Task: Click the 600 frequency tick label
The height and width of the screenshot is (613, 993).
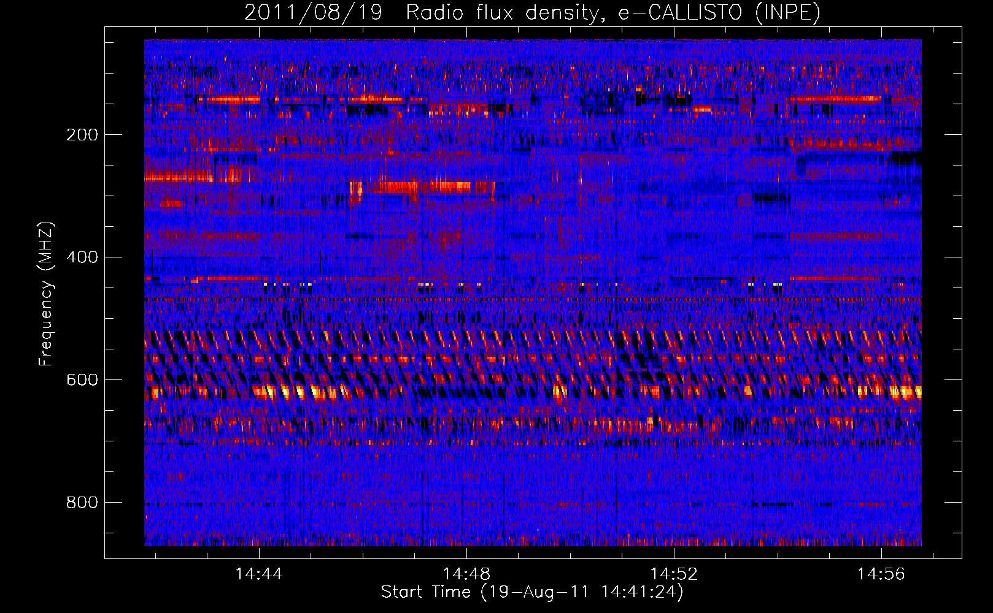Action: 82,380
